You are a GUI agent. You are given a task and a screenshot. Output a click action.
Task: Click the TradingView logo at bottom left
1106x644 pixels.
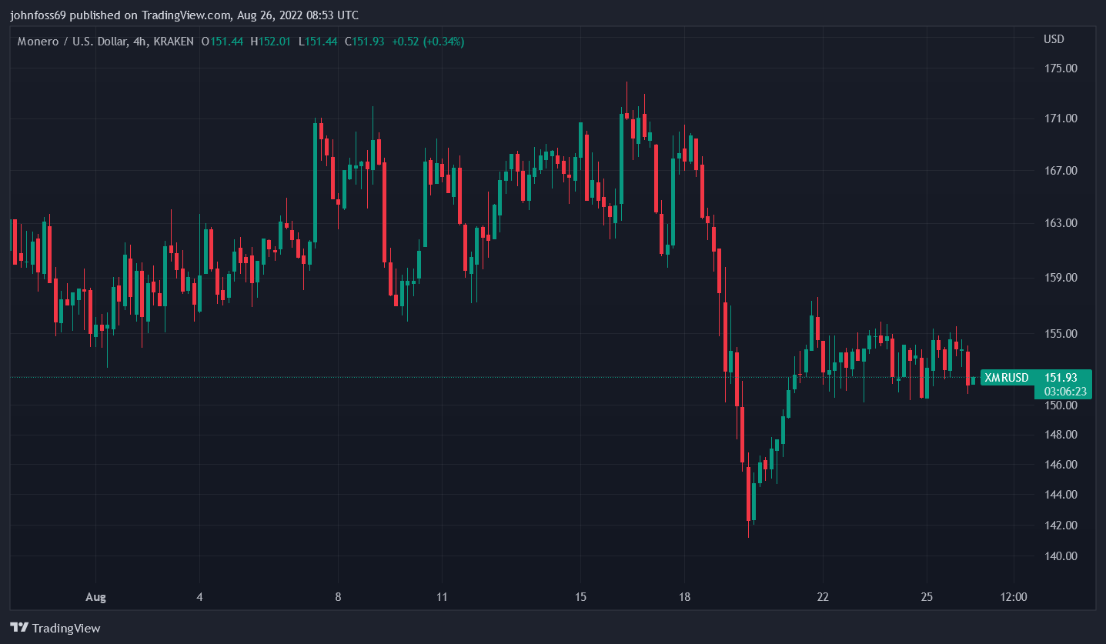coord(55,628)
